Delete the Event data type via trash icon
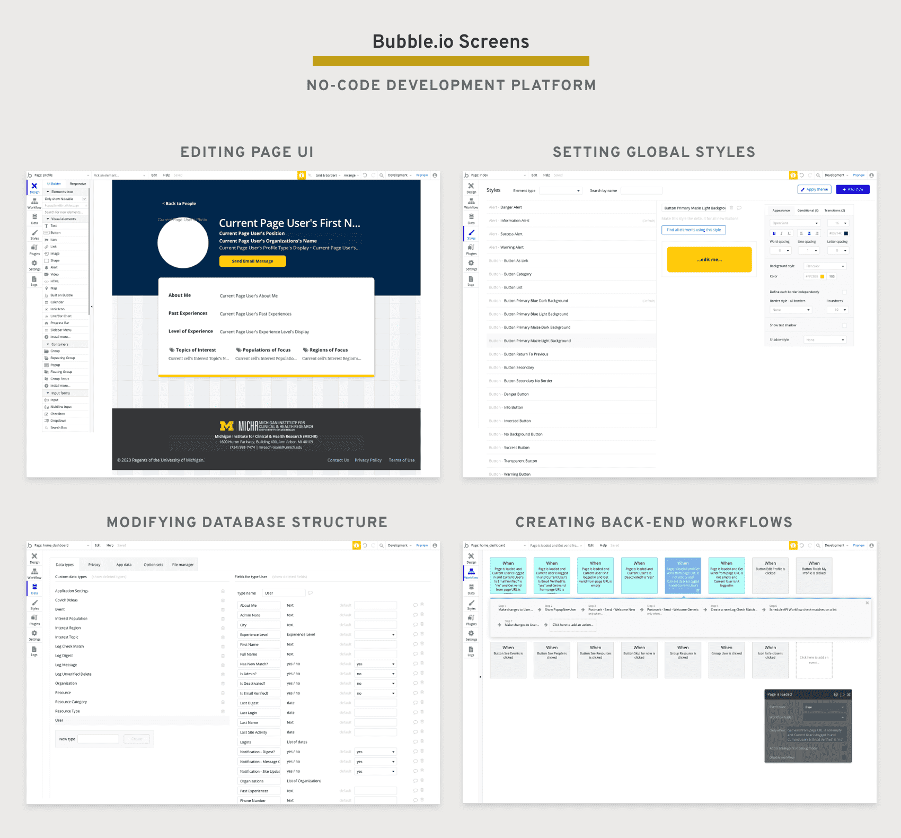The image size is (901, 838). [223, 609]
